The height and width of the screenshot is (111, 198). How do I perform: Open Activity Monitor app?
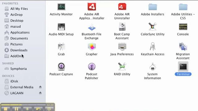pyautogui.click(x=61, y=7)
